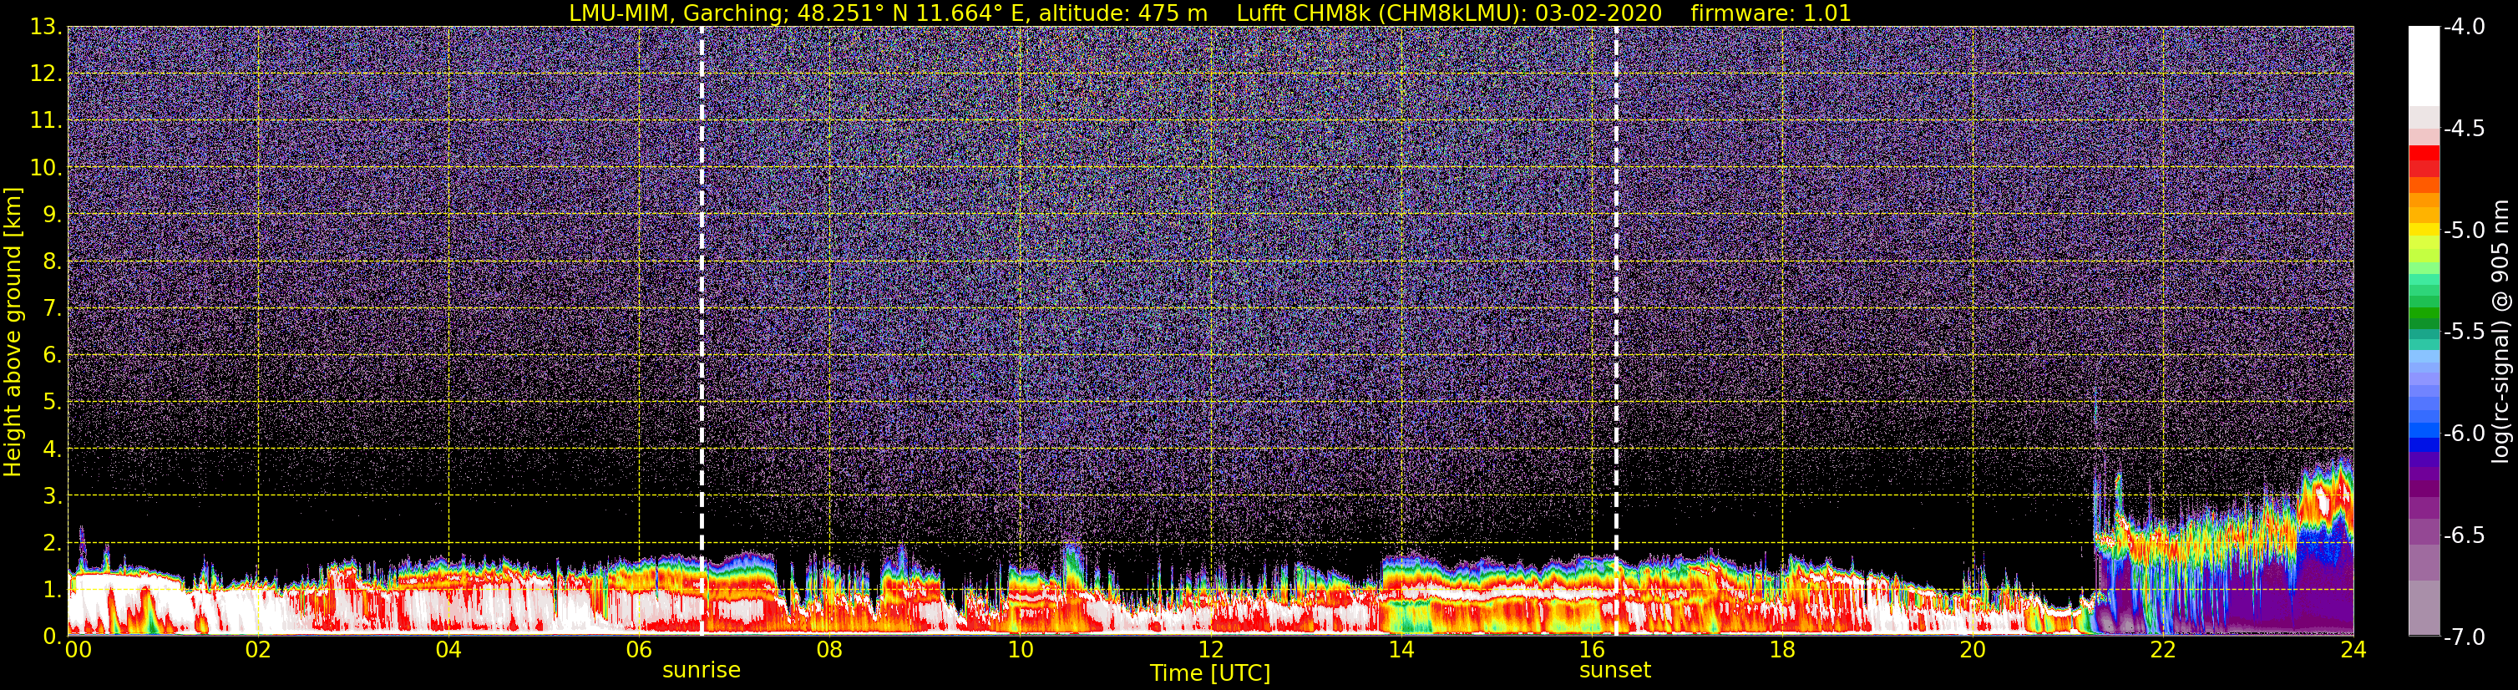Click the plot title 'LMU-MIM, Garching'
The width and height of the screenshot is (2518, 690).
[678, 13]
